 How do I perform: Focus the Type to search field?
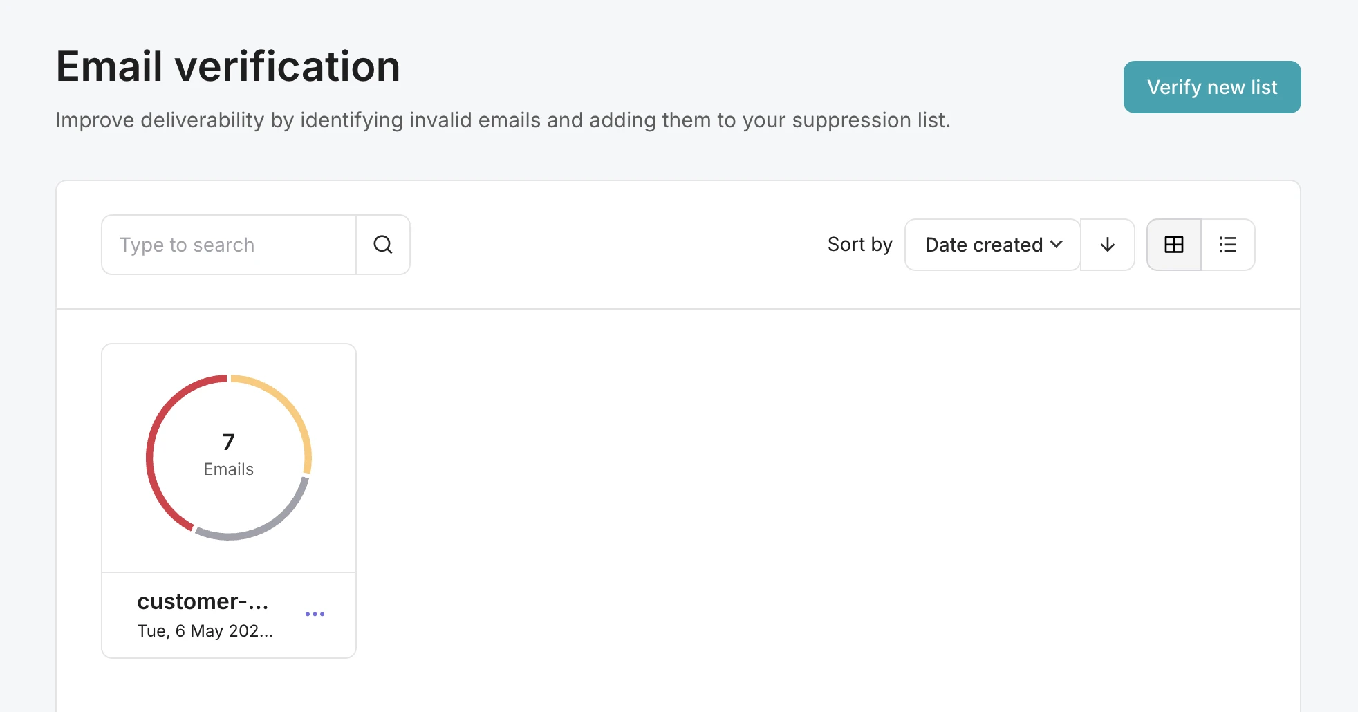point(229,245)
